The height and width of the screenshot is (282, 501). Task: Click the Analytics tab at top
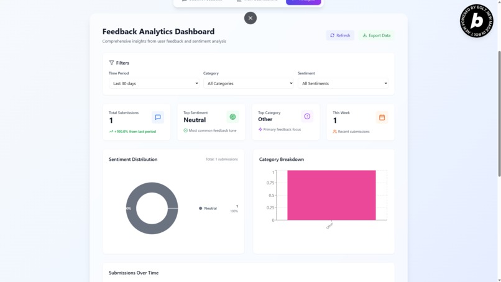tap(303, 2)
